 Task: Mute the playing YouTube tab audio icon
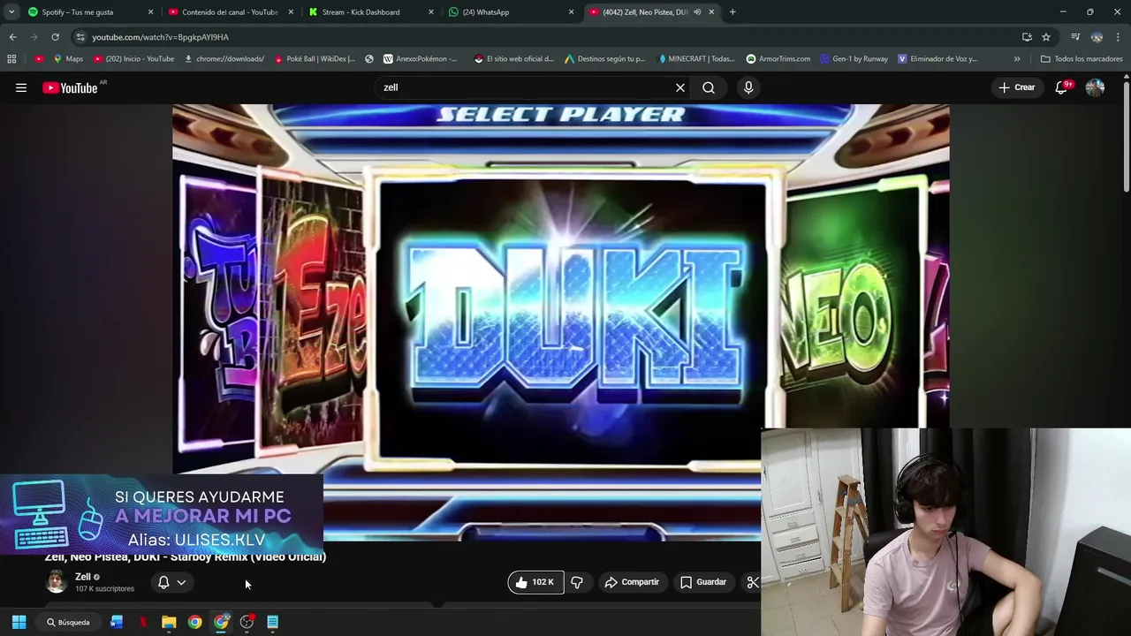pos(697,12)
